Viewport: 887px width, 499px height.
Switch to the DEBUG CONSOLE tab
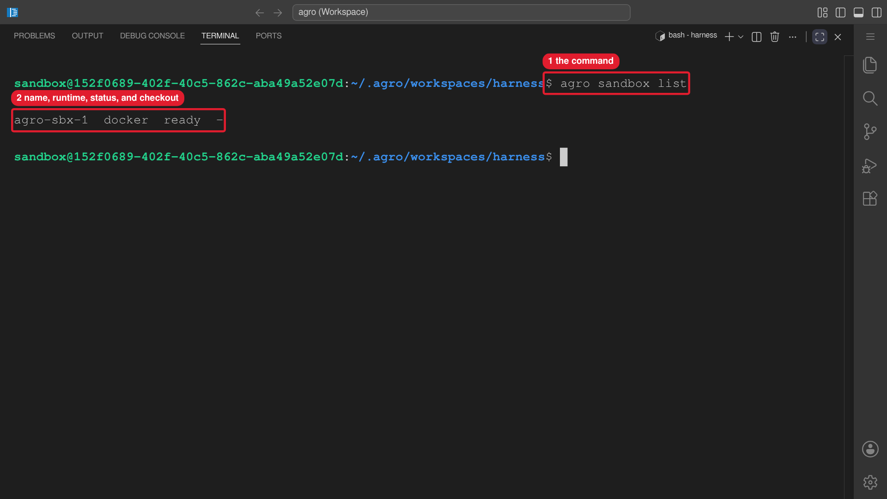152,36
